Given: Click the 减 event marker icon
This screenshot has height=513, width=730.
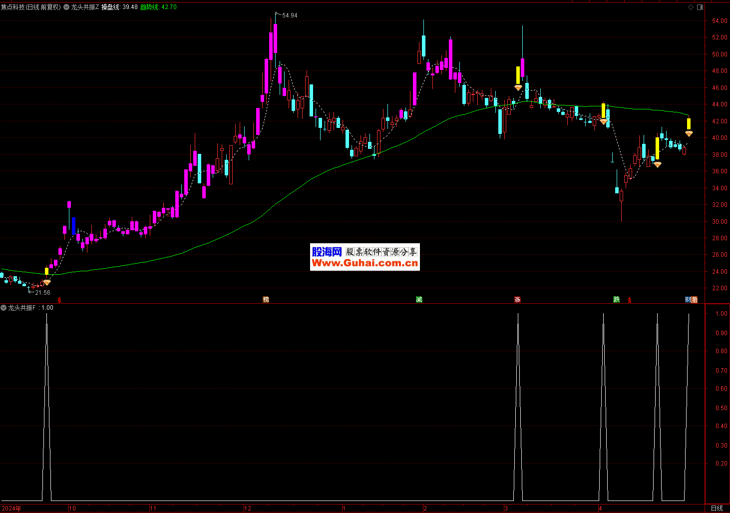Looking at the screenshot, I should click(419, 299).
